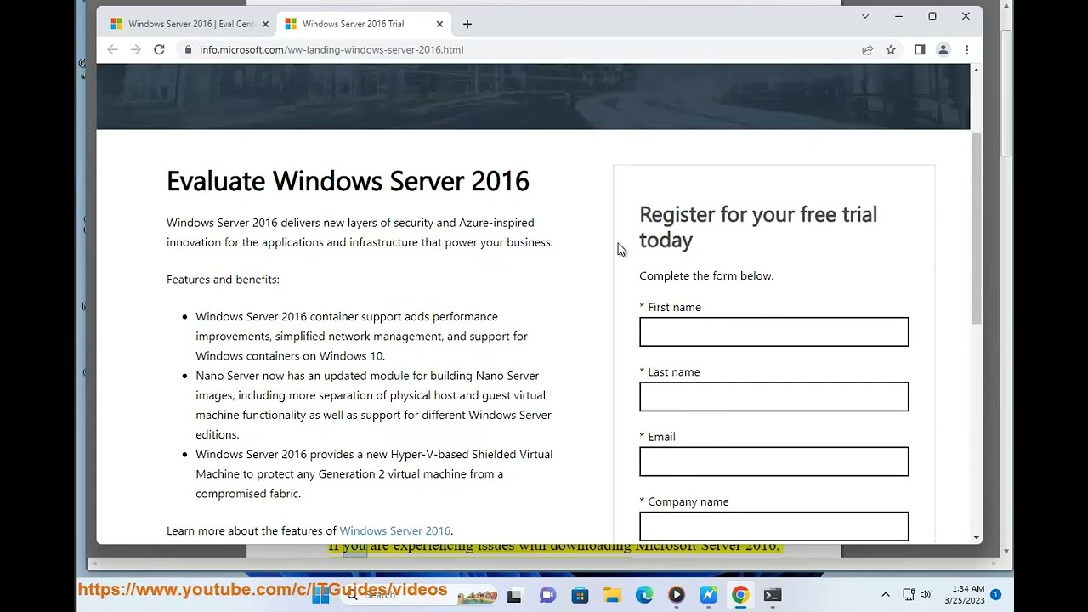The height and width of the screenshot is (612, 1088).
Task: Bookmark this page with star icon
Action: [891, 49]
